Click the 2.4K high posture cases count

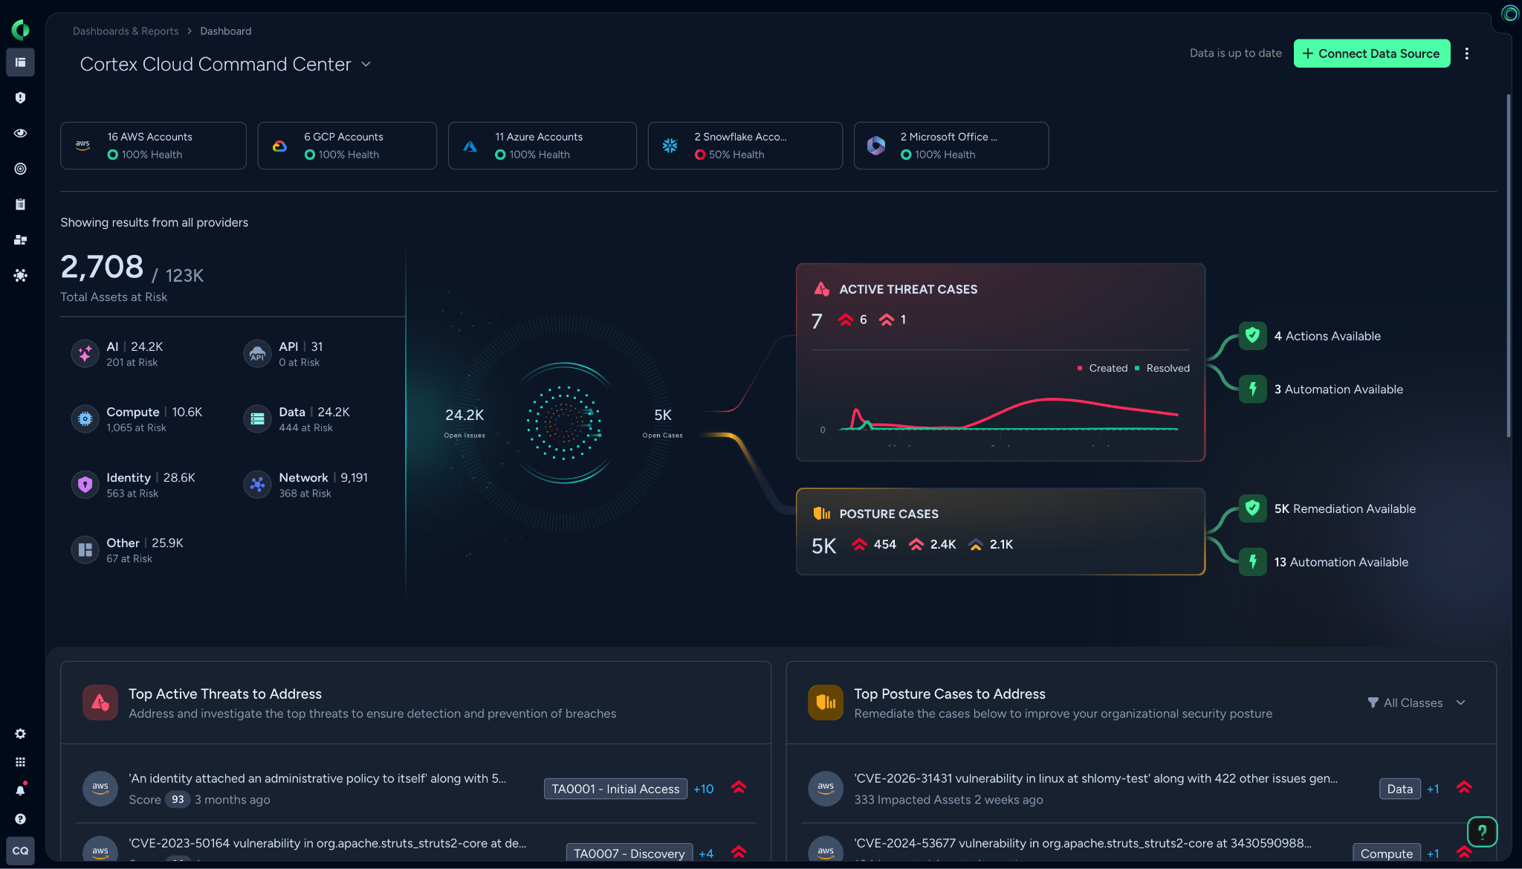coord(933,544)
